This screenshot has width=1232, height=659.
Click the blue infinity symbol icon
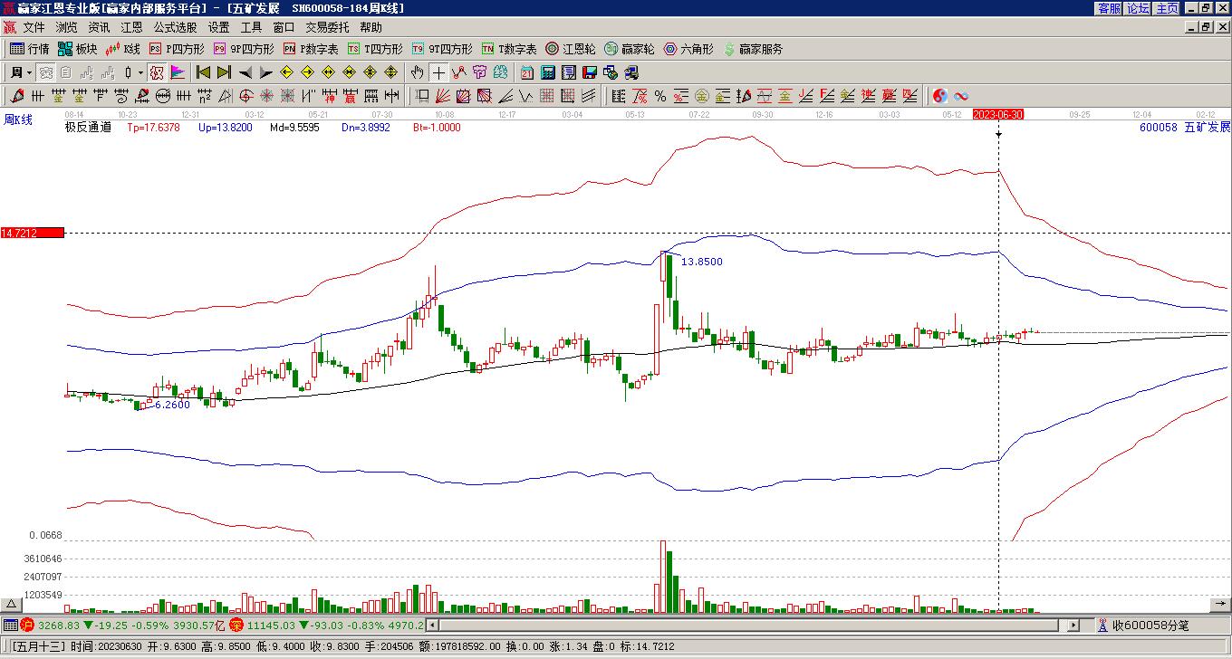coord(961,96)
